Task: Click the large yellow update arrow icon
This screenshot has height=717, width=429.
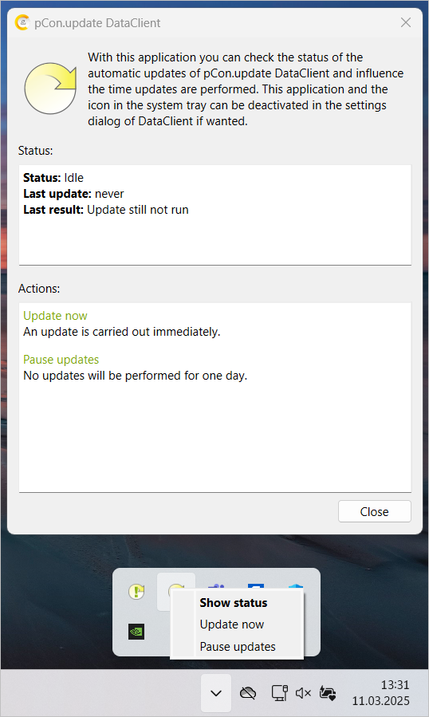Action: tap(50, 89)
